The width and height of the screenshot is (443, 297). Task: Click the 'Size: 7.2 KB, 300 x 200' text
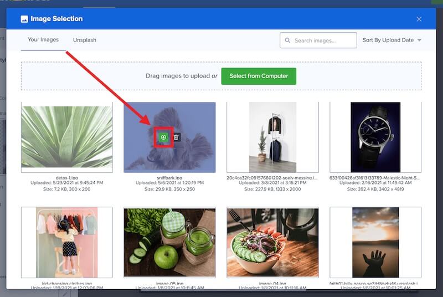tap(66, 189)
